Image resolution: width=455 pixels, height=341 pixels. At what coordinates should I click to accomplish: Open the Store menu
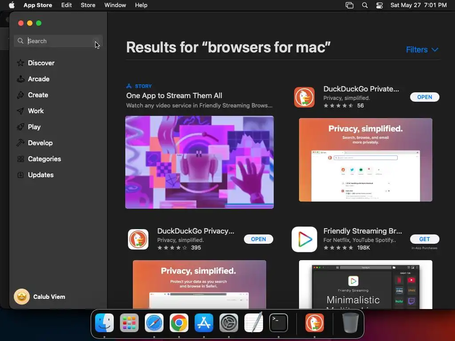point(88,5)
